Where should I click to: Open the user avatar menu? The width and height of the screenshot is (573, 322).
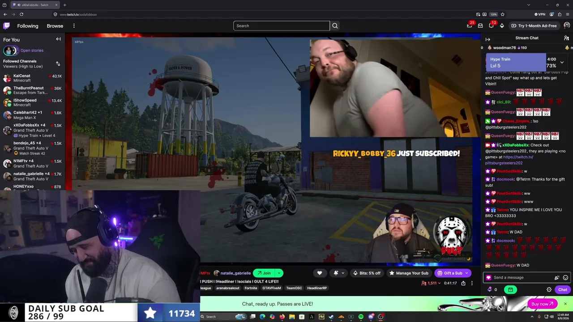[x=567, y=25]
